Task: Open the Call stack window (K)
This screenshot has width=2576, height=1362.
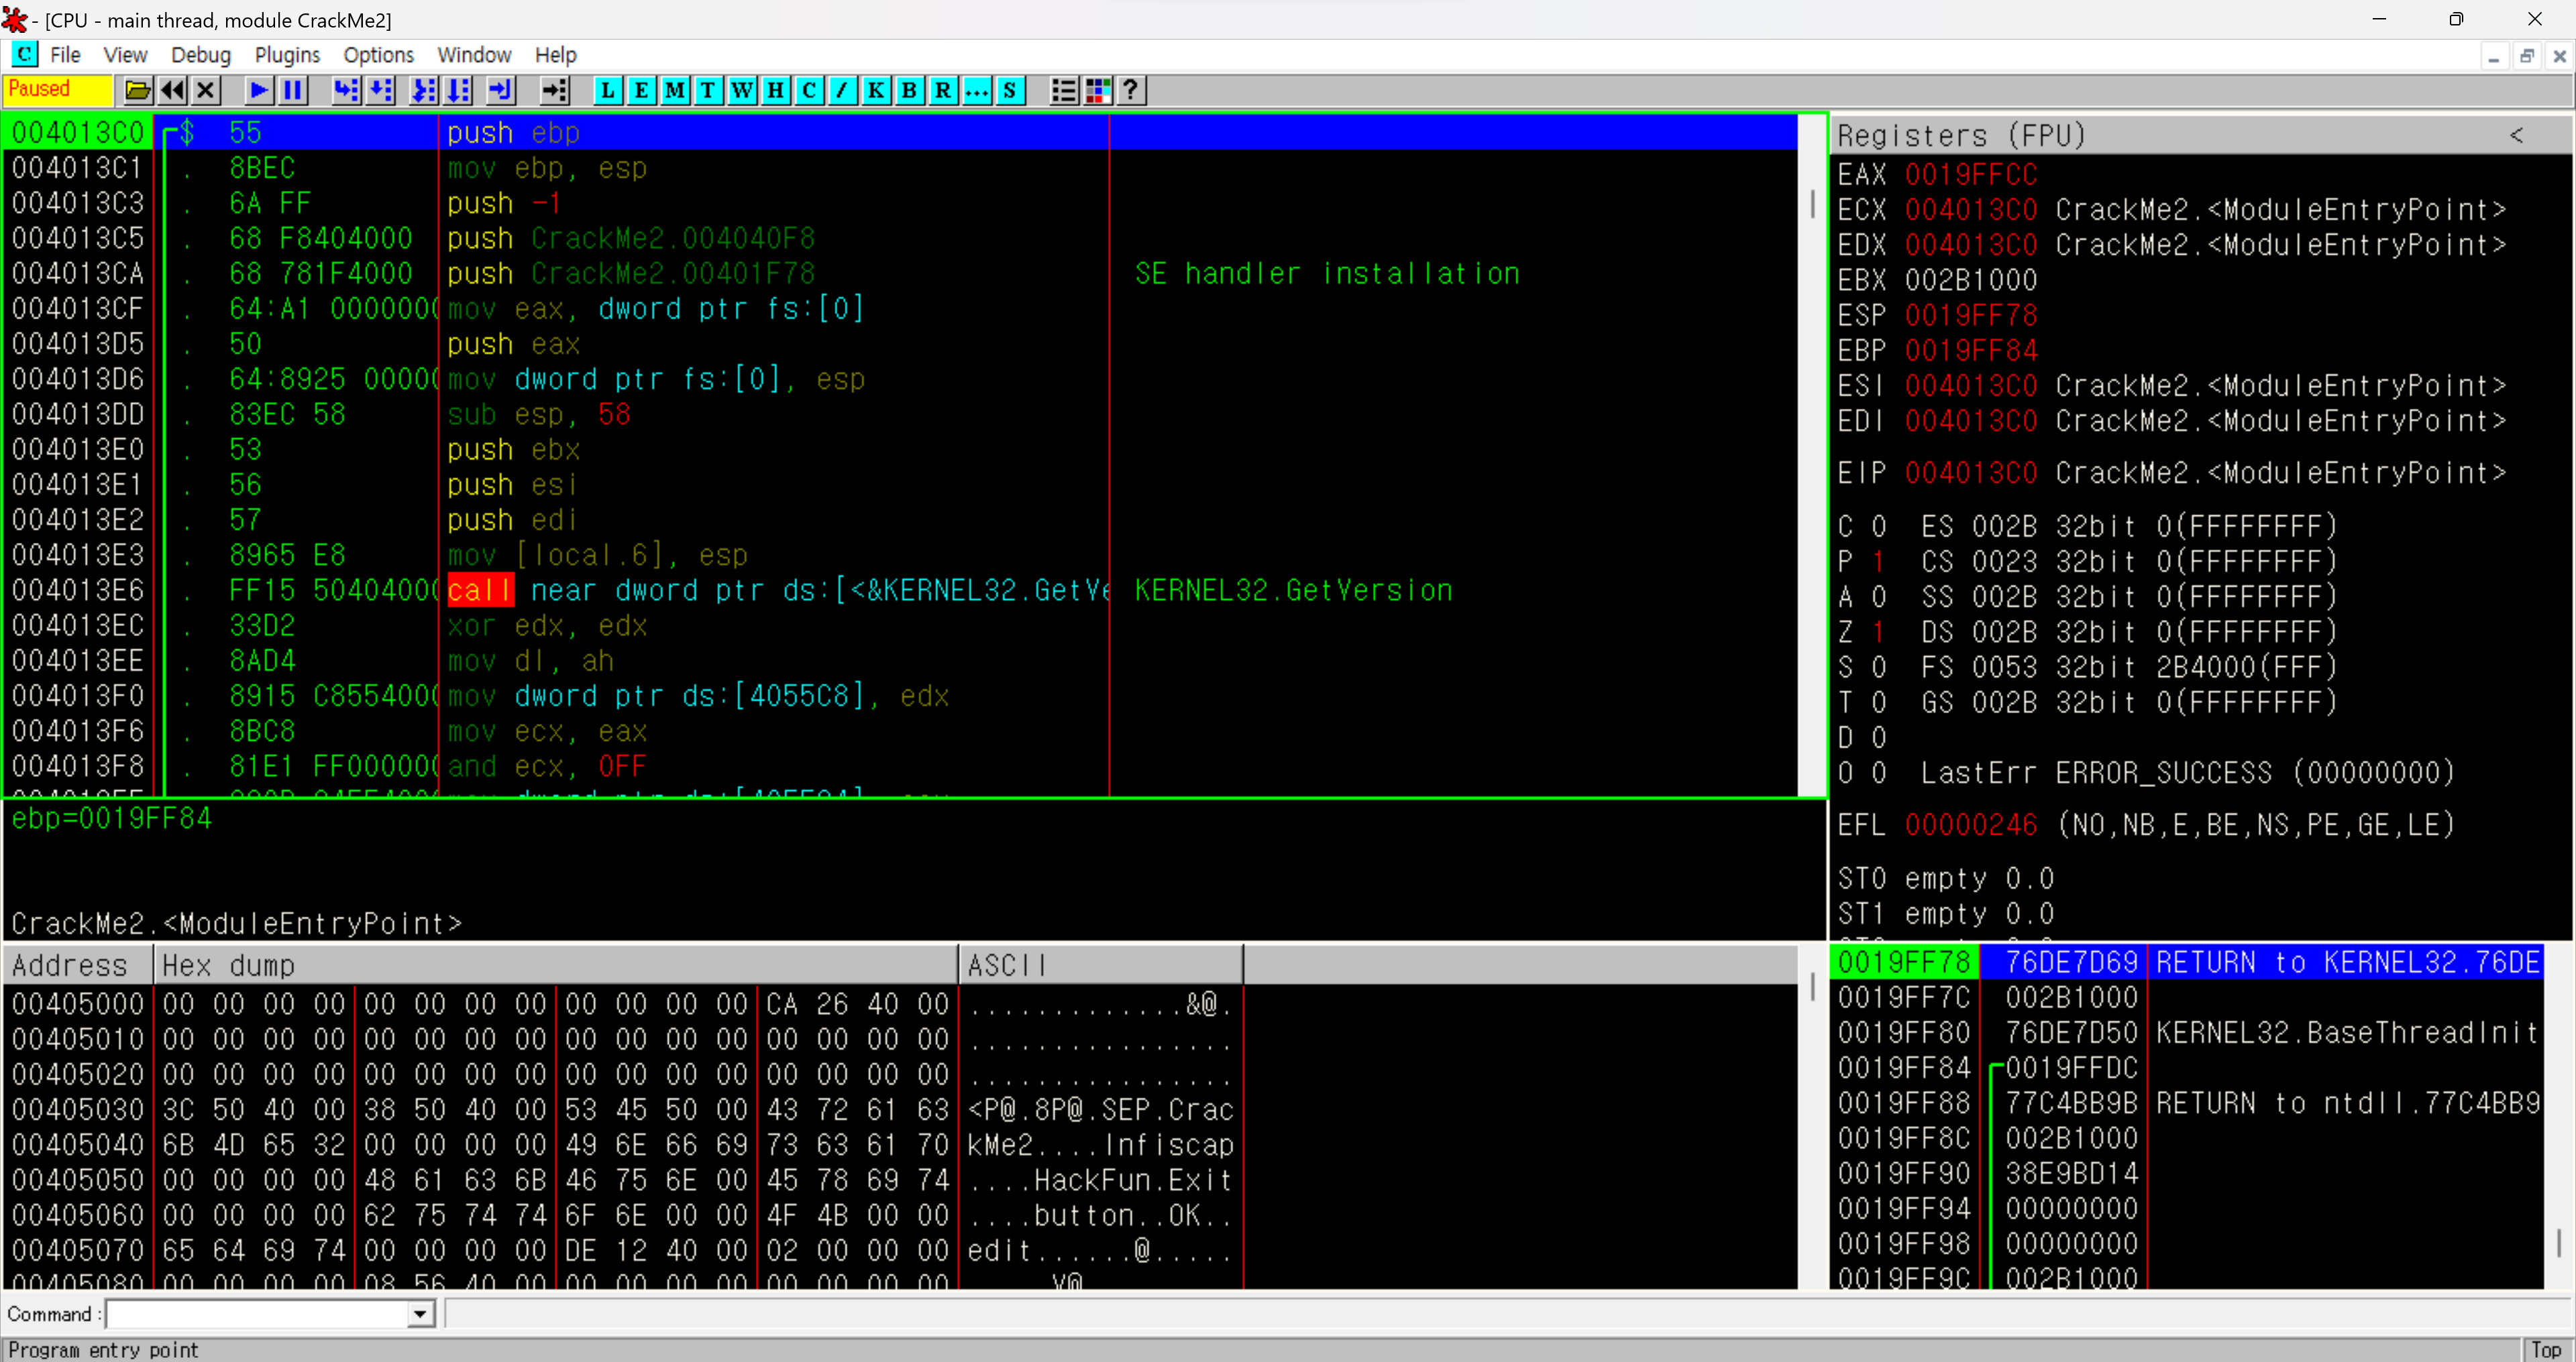Action: [x=876, y=91]
